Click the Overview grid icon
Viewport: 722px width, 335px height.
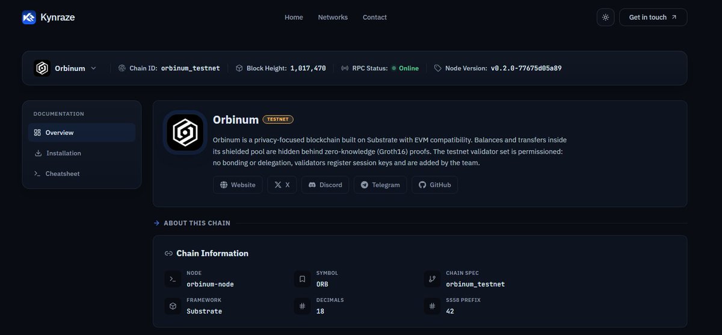[38, 133]
